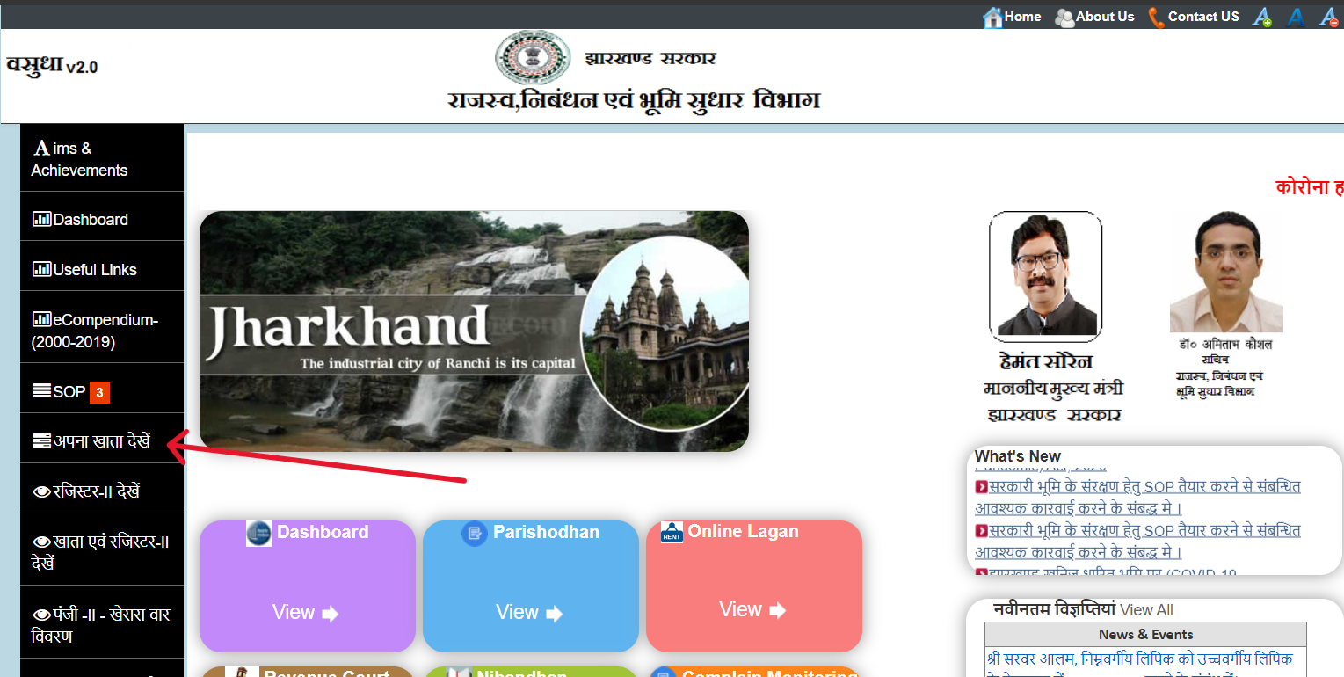Open the About Us menu

[x=1094, y=16]
